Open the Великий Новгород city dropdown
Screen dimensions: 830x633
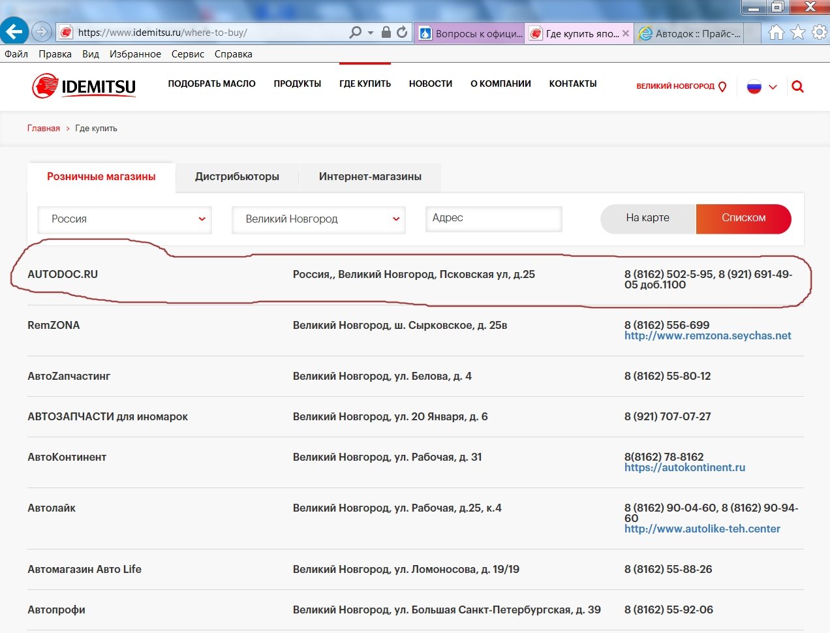click(x=318, y=219)
